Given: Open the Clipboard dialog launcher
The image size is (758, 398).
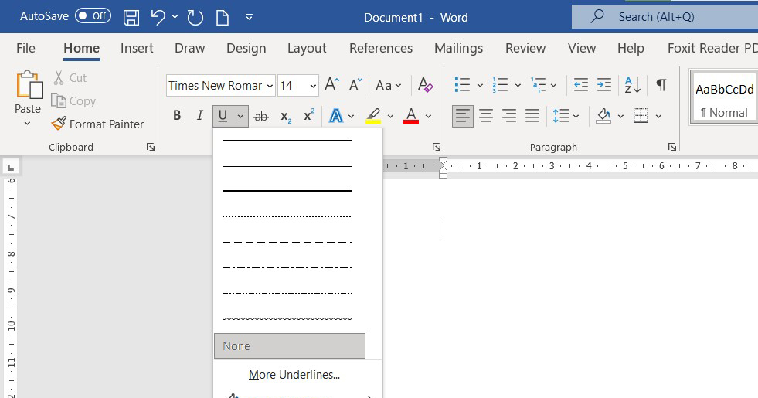Looking at the screenshot, I should (151, 147).
